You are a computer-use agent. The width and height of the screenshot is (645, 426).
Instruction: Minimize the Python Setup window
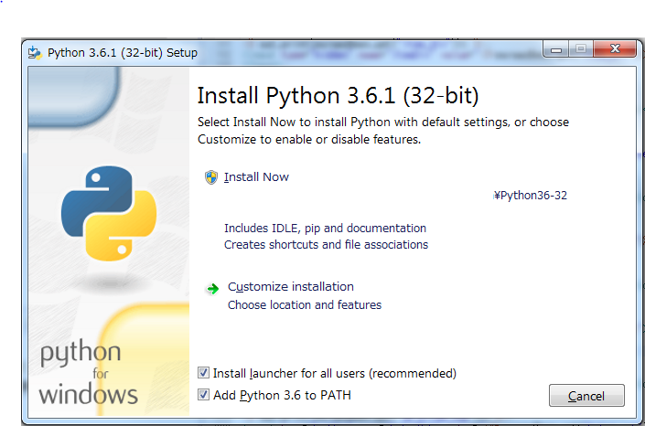556,49
